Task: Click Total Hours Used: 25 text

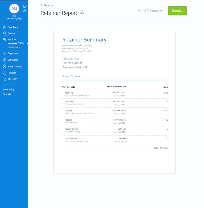Action: click(72, 63)
